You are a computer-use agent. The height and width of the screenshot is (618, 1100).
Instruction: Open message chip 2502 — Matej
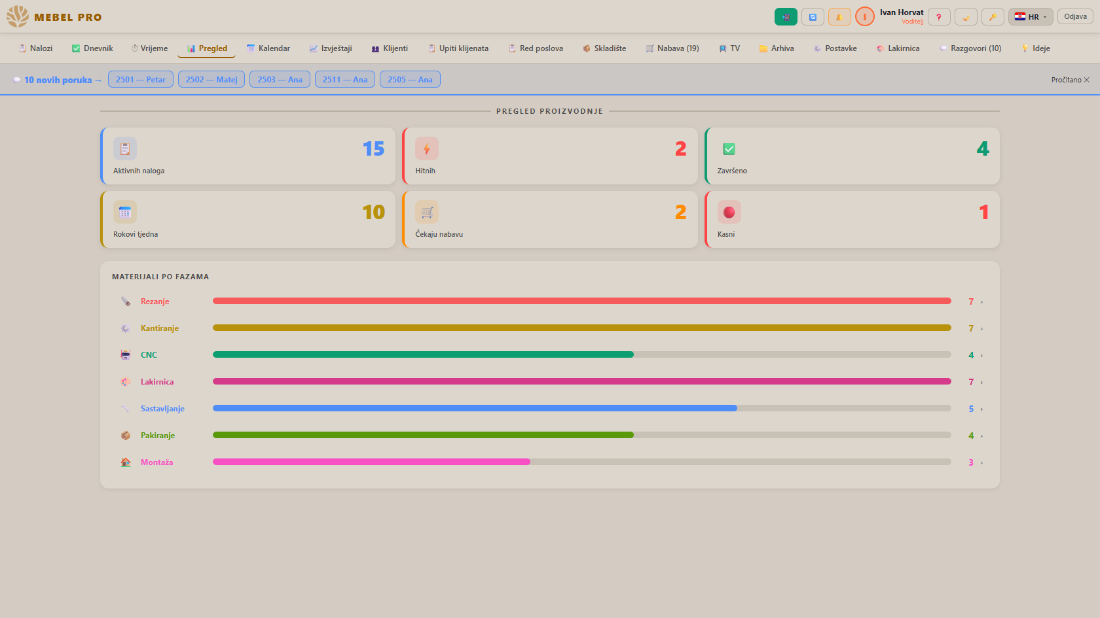pyautogui.click(x=211, y=79)
